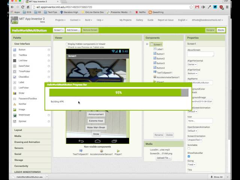This screenshot has width=240, height=180.
Task: Open the English language dropdown
Action: tap(183, 20)
